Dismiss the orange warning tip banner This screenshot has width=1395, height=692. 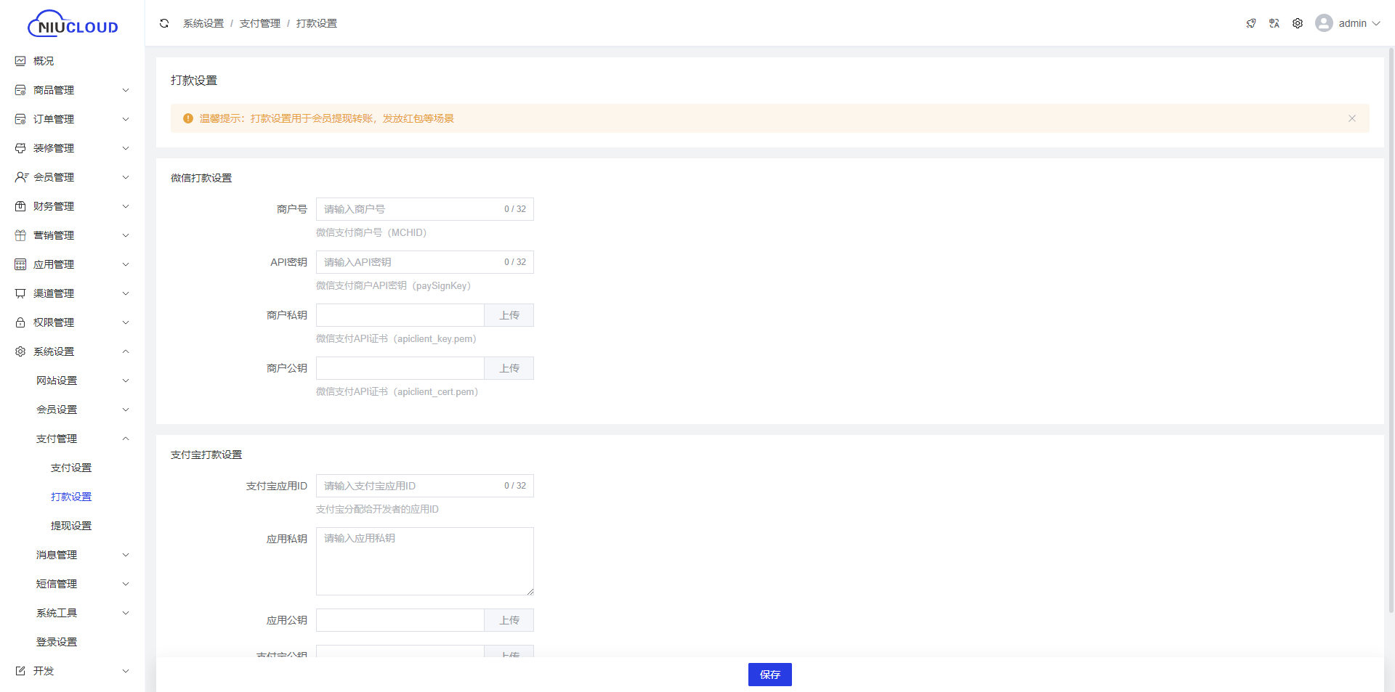click(1352, 118)
